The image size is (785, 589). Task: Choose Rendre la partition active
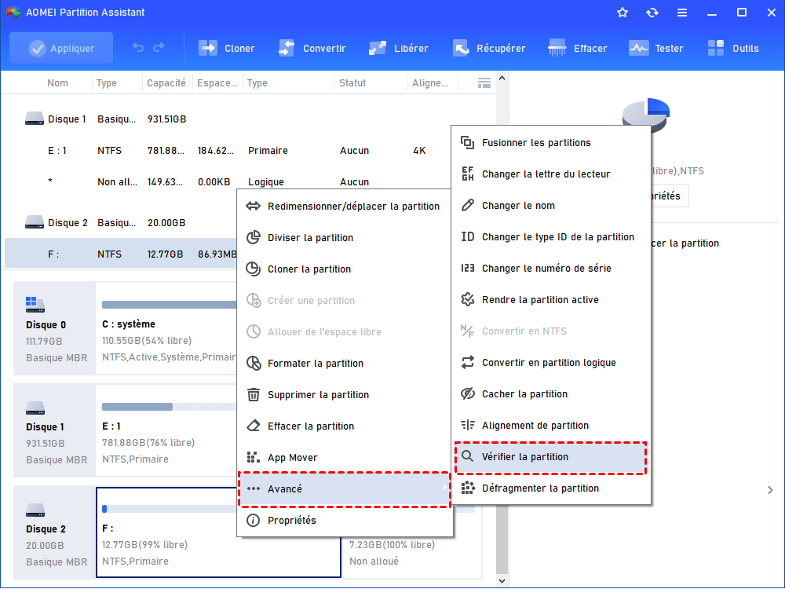[551, 299]
